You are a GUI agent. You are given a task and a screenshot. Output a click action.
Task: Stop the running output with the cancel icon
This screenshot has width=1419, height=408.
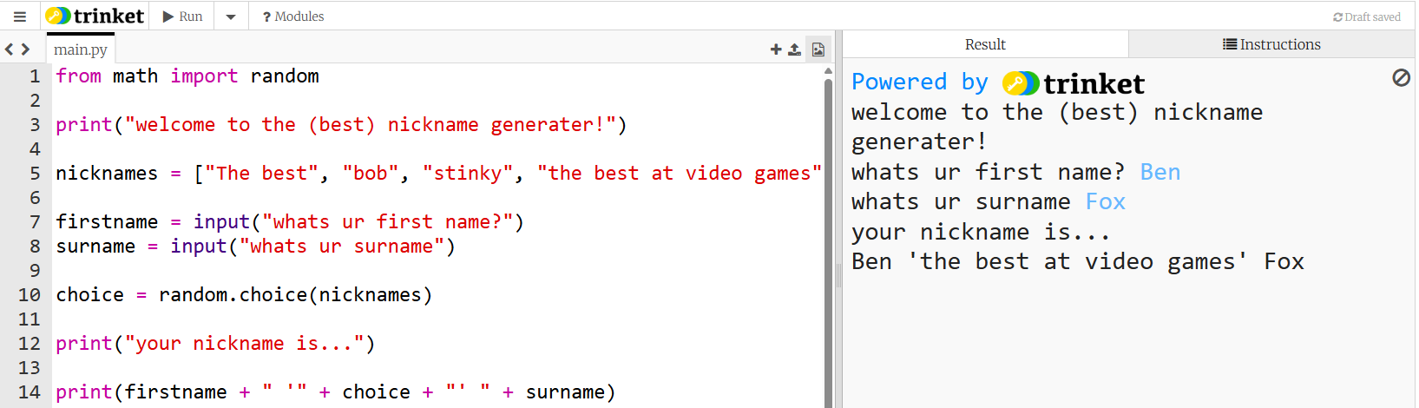coord(1401,78)
